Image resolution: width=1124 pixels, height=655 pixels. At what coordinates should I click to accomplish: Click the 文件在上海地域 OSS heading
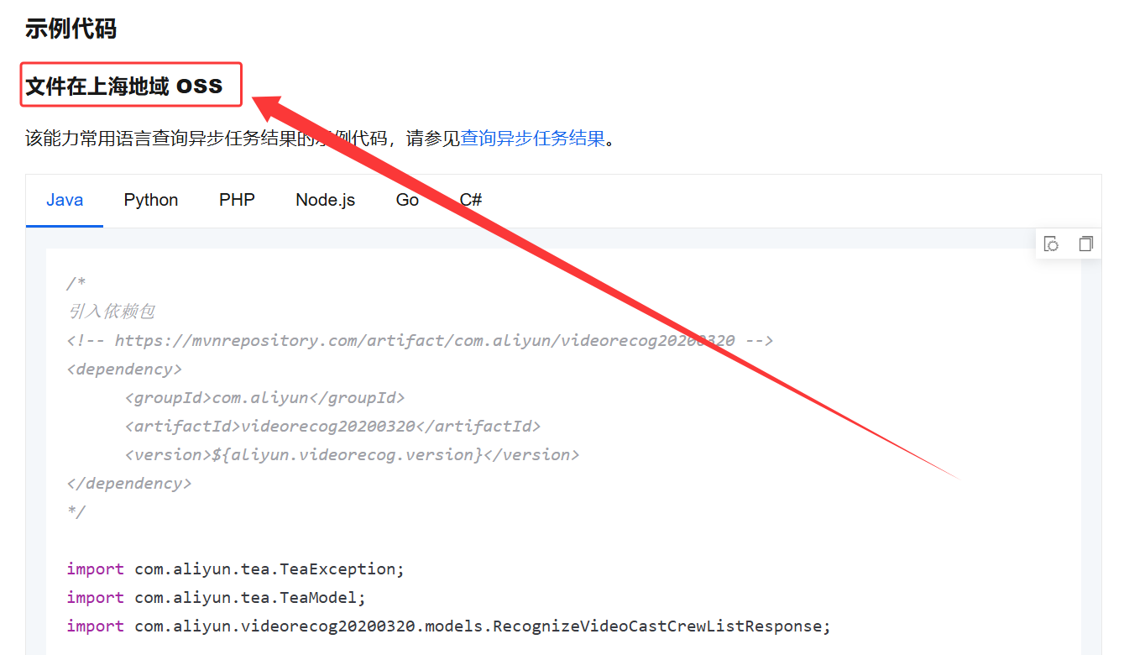(124, 86)
